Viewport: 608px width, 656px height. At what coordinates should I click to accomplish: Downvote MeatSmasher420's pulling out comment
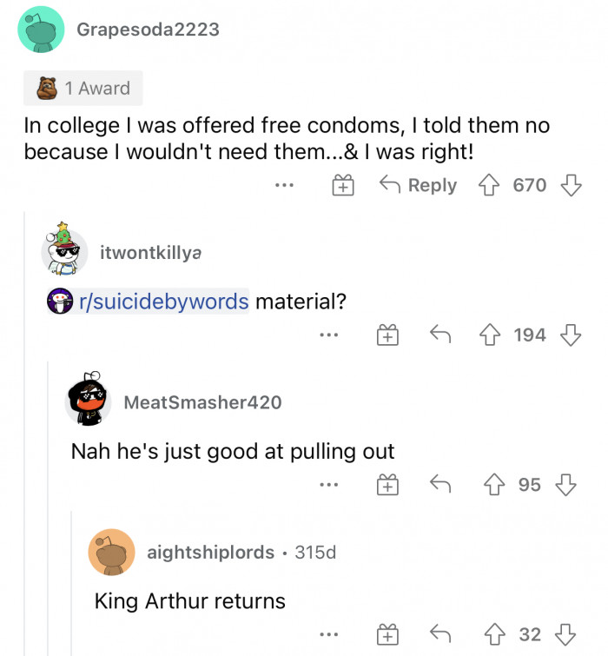pos(565,485)
